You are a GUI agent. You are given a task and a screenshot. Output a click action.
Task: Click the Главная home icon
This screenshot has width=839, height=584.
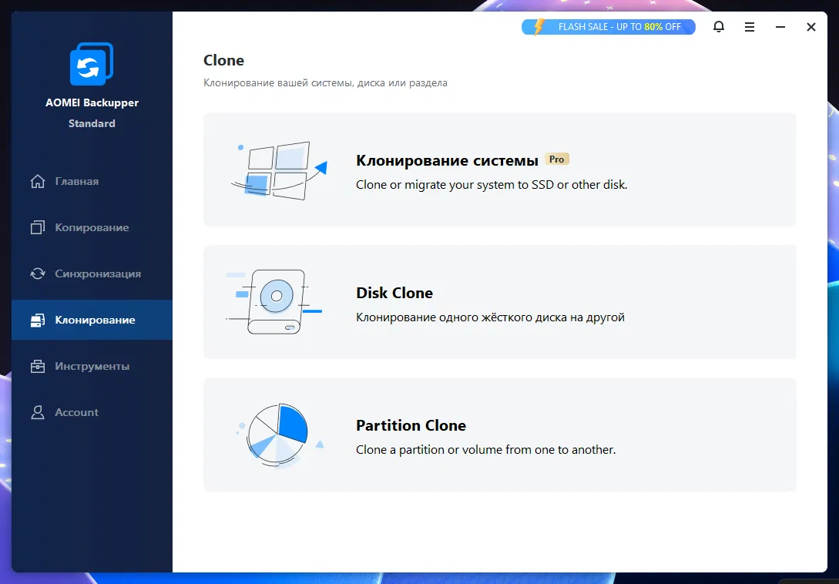click(38, 181)
